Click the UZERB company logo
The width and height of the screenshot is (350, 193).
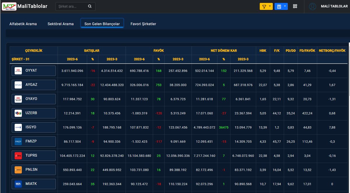point(18,113)
